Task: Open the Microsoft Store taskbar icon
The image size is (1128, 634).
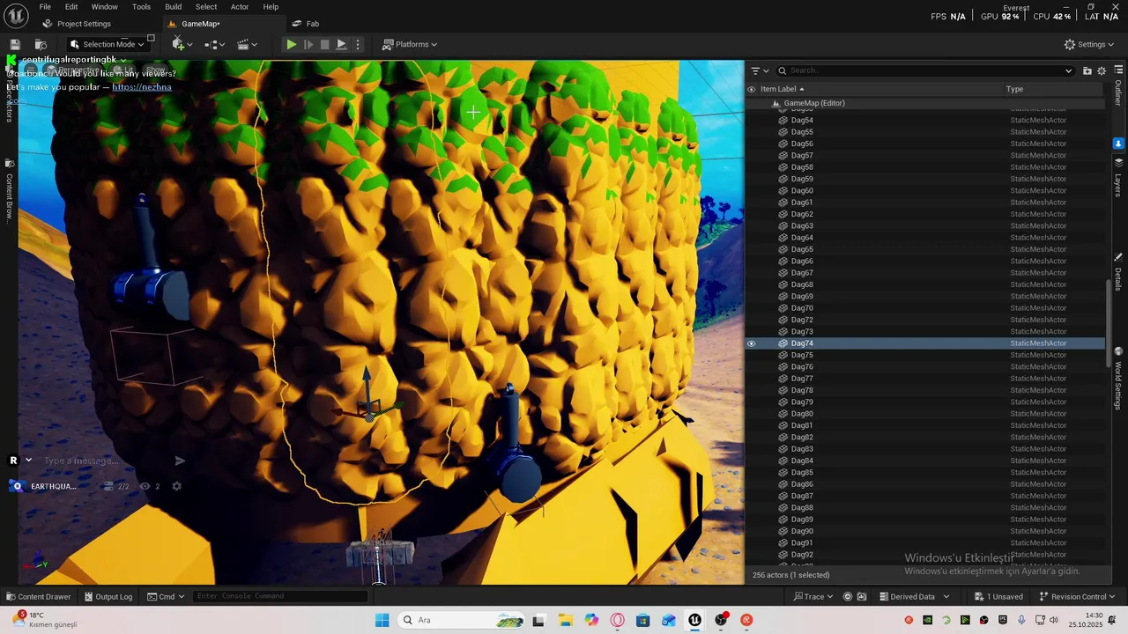Action: [642, 620]
